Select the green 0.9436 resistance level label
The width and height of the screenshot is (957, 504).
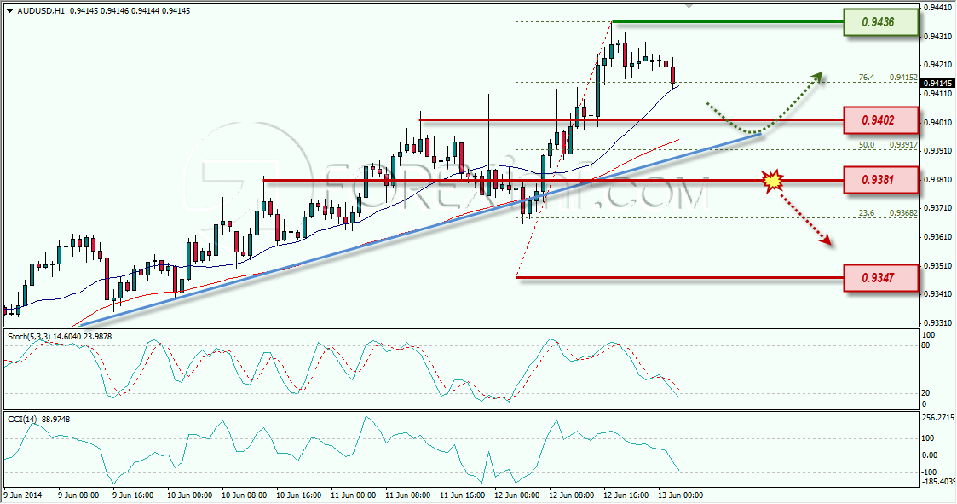coord(880,22)
